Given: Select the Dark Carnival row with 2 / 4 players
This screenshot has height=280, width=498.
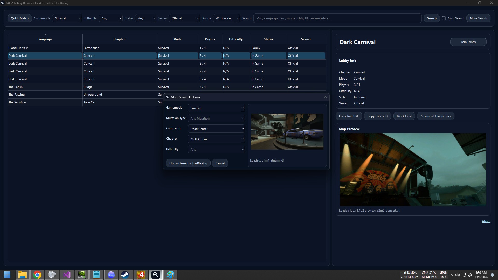Looking at the screenshot, I should [x=167, y=71].
